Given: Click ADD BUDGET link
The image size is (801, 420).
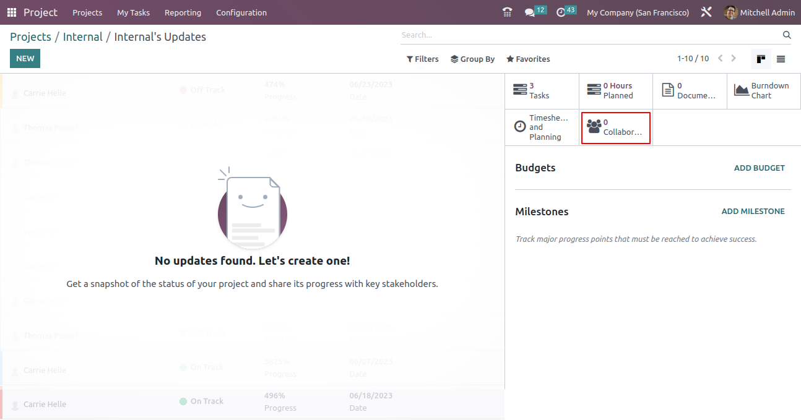Looking at the screenshot, I should point(759,168).
